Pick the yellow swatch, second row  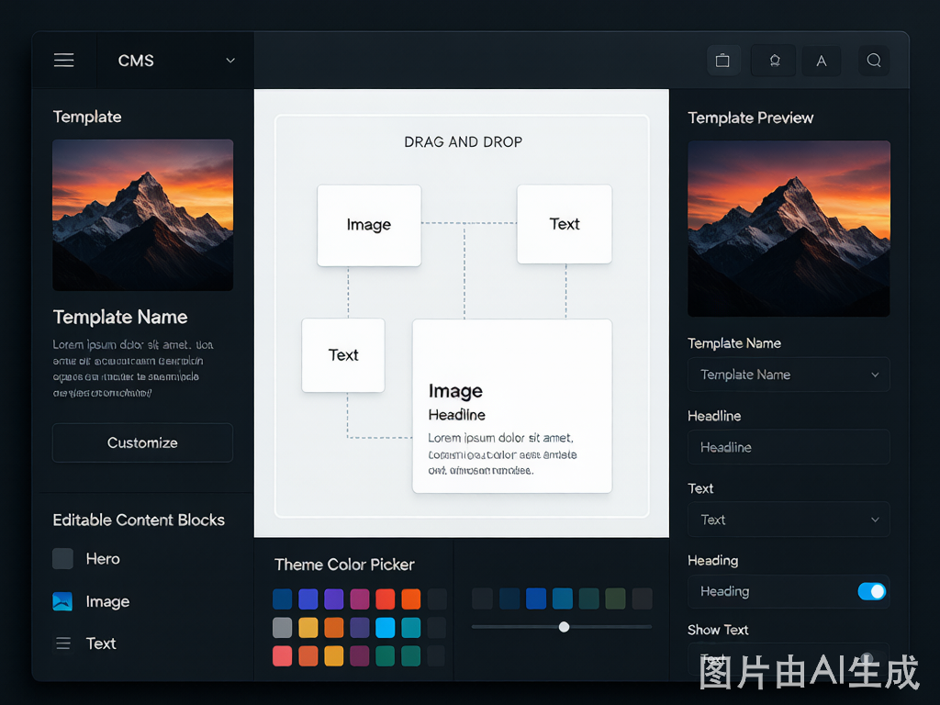(308, 628)
